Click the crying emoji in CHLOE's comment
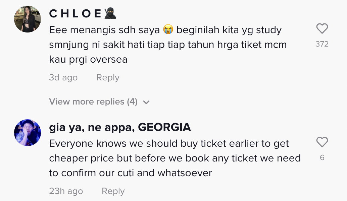 point(168,30)
